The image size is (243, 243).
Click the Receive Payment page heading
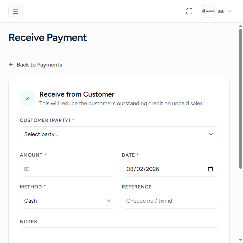click(x=48, y=38)
